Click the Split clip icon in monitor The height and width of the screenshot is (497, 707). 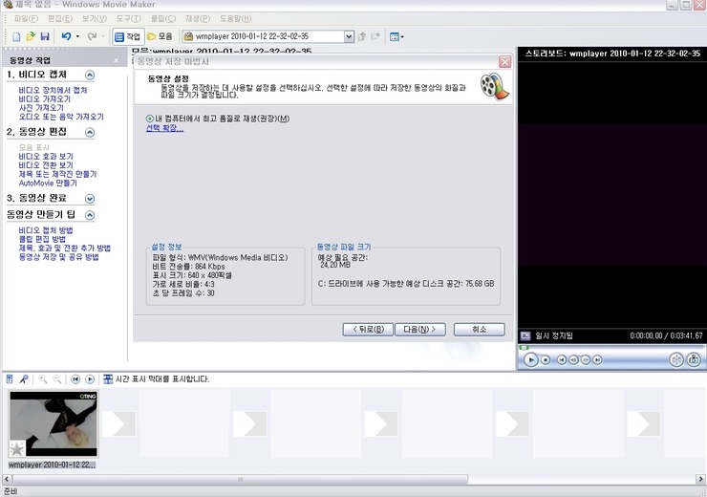[675, 359]
